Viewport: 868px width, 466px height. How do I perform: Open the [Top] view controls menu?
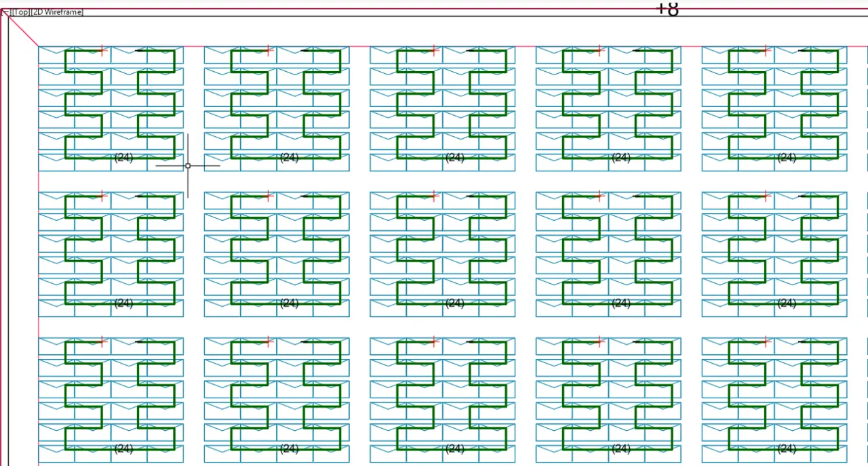pos(20,12)
